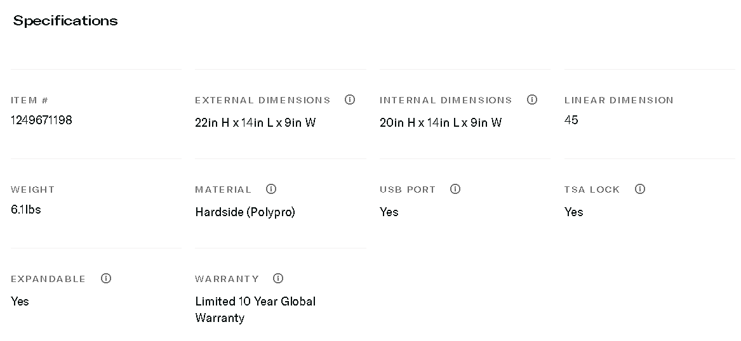Click the Warranty info icon
The image size is (741, 341).
[x=278, y=278]
